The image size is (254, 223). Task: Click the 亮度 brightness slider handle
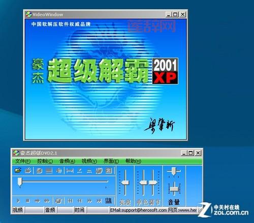coord(125,182)
